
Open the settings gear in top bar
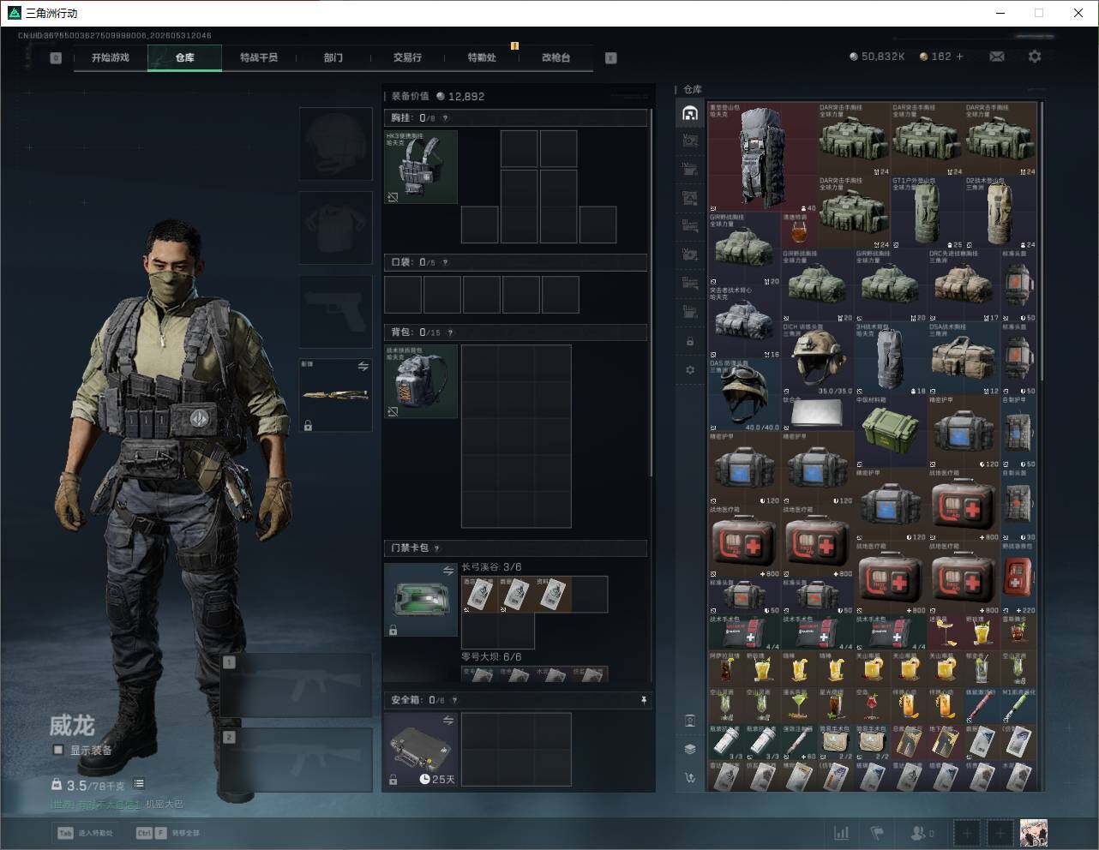[x=1035, y=57]
